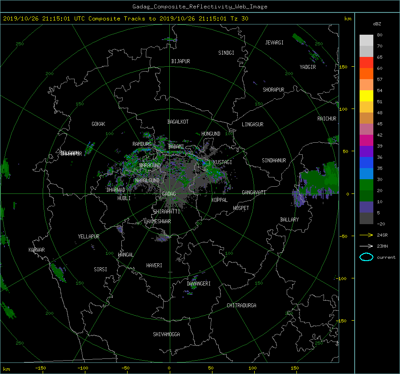The width and height of the screenshot is (400, 374).
Task: Click the NAVALGUND city label
Action: tap(147, 181)
